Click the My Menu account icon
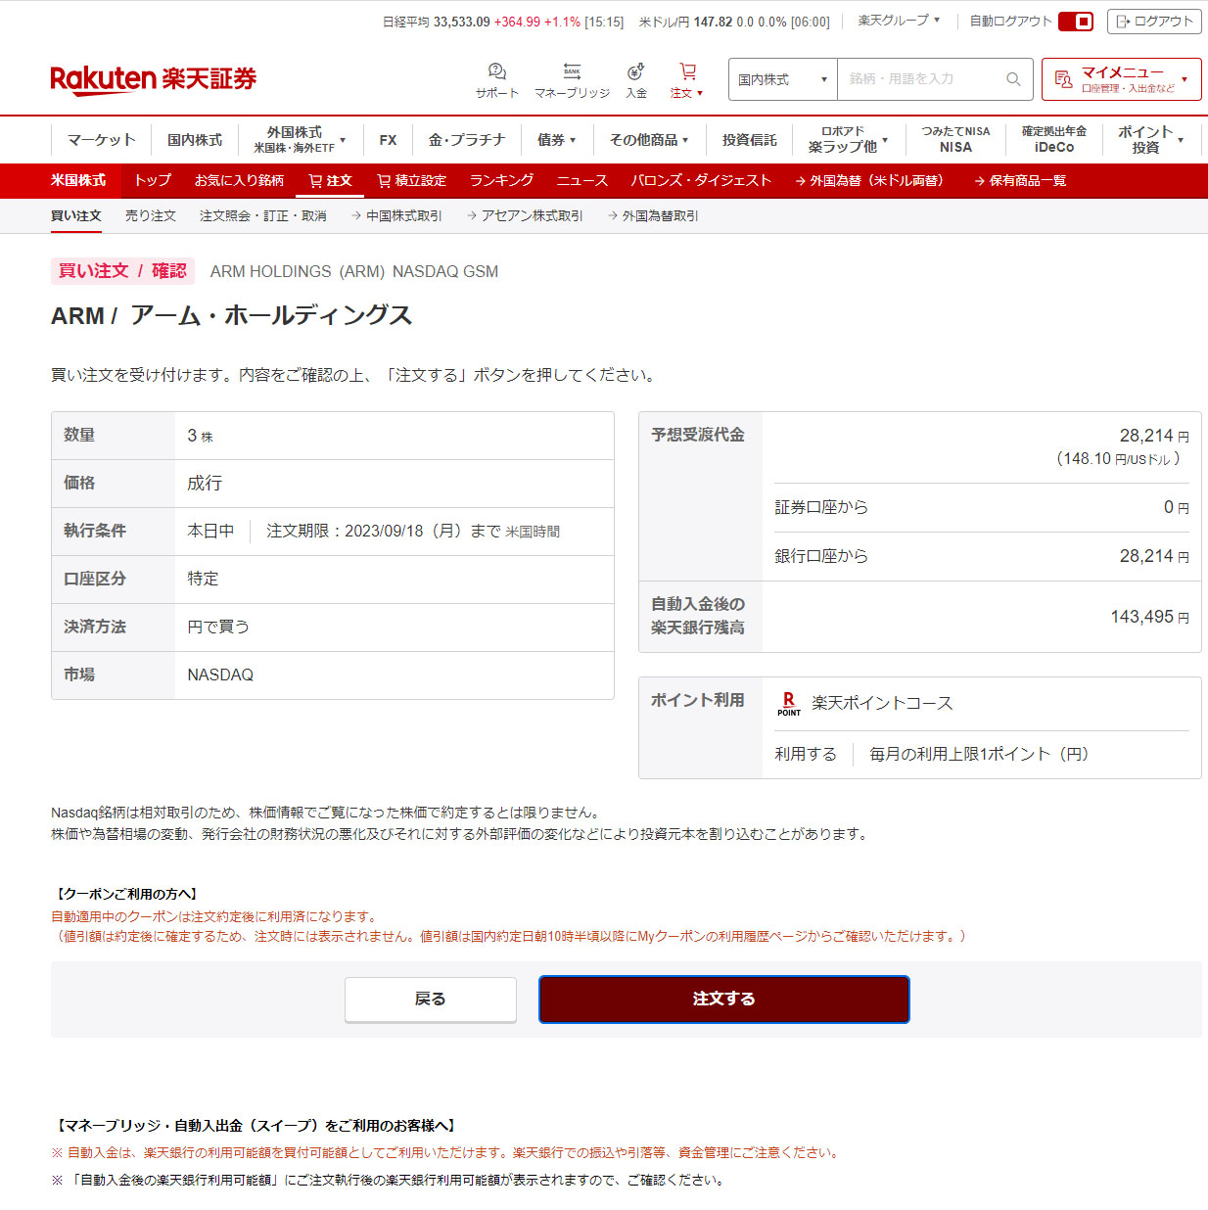 tap(1063, 79)
